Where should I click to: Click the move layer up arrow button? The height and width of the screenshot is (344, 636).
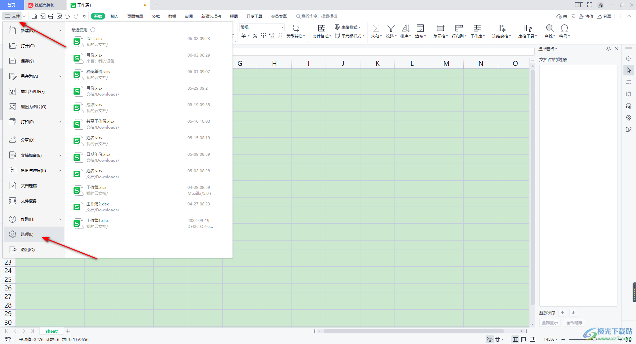[x=562, y=313]
